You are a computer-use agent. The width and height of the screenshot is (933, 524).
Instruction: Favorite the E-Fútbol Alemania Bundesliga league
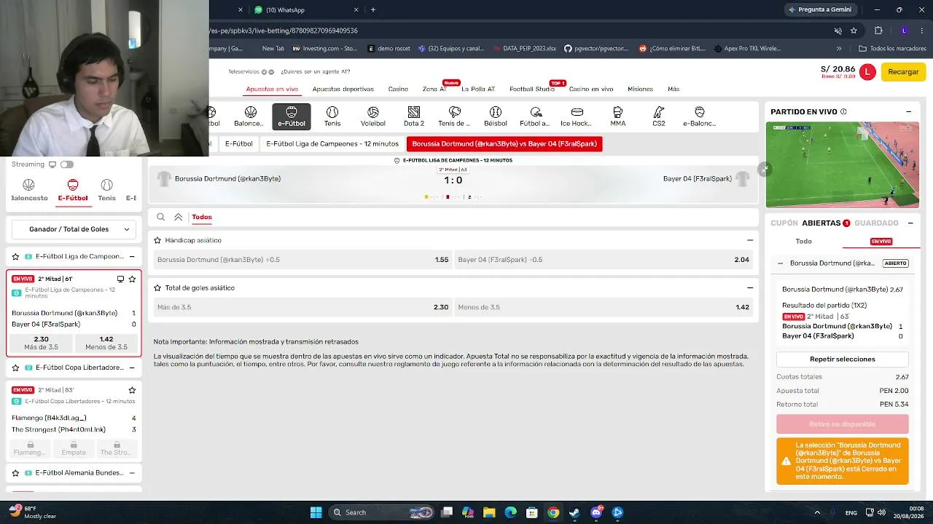16,473
